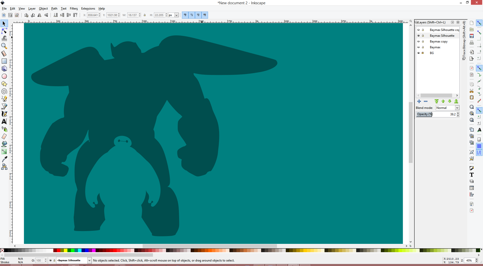Choose the Calligraphy tool
483x266 pixels.
4,114
